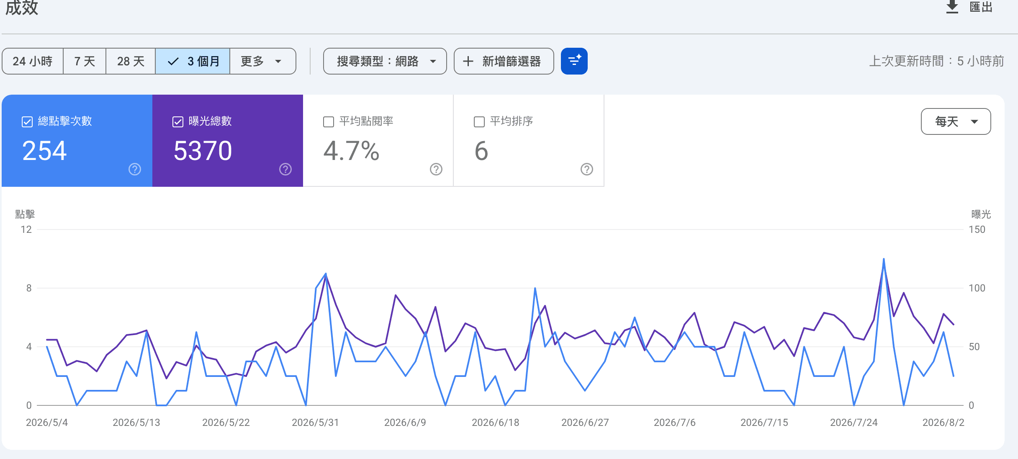Enable the 平均點閱率 checkbox

tap(329, 122)
